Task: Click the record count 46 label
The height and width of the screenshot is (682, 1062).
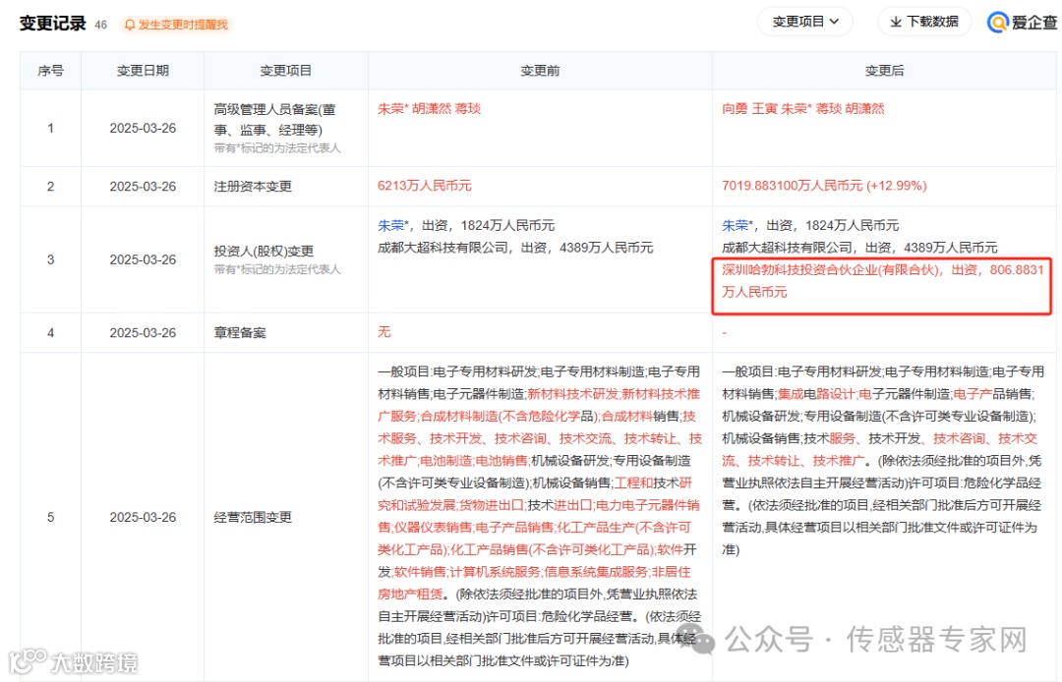Action: click(x=99, y=24)
